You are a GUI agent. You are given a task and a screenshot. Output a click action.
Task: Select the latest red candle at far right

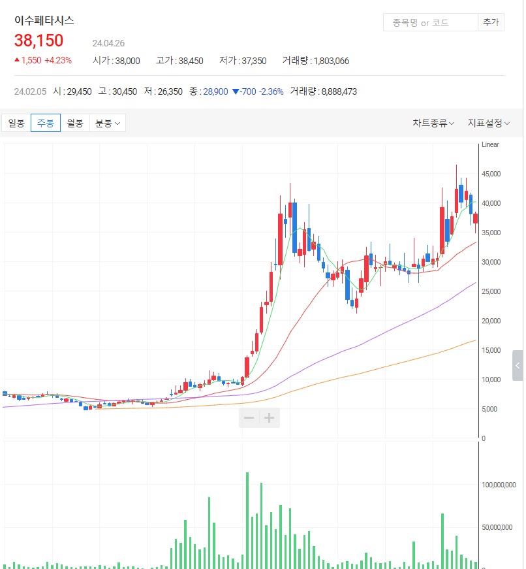click(x=476, y=218)
